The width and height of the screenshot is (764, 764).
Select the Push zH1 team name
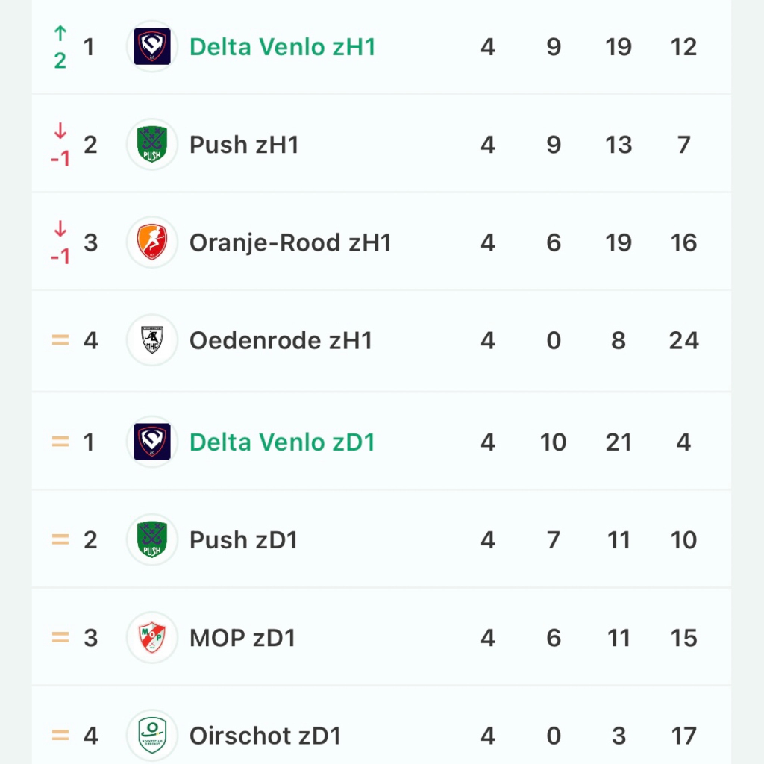pos(244,145)
